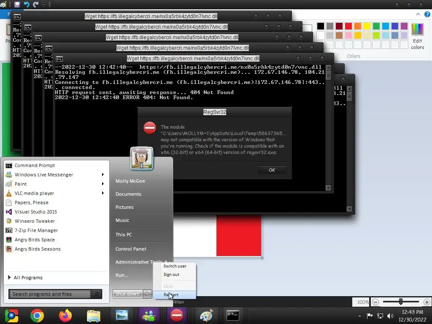432x324 pixels.
Task: Launch Angry Birds Space
Action: [57, 240]
